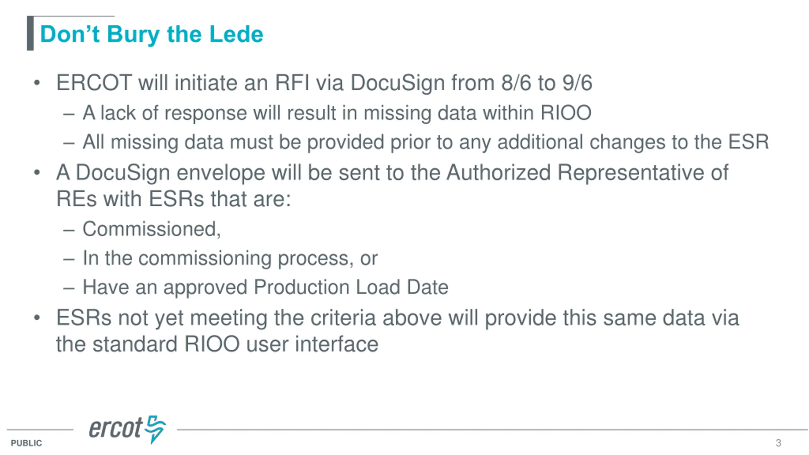809x455 pixels.
Task: Click the first bullet point marker
Action: (37, 83)
